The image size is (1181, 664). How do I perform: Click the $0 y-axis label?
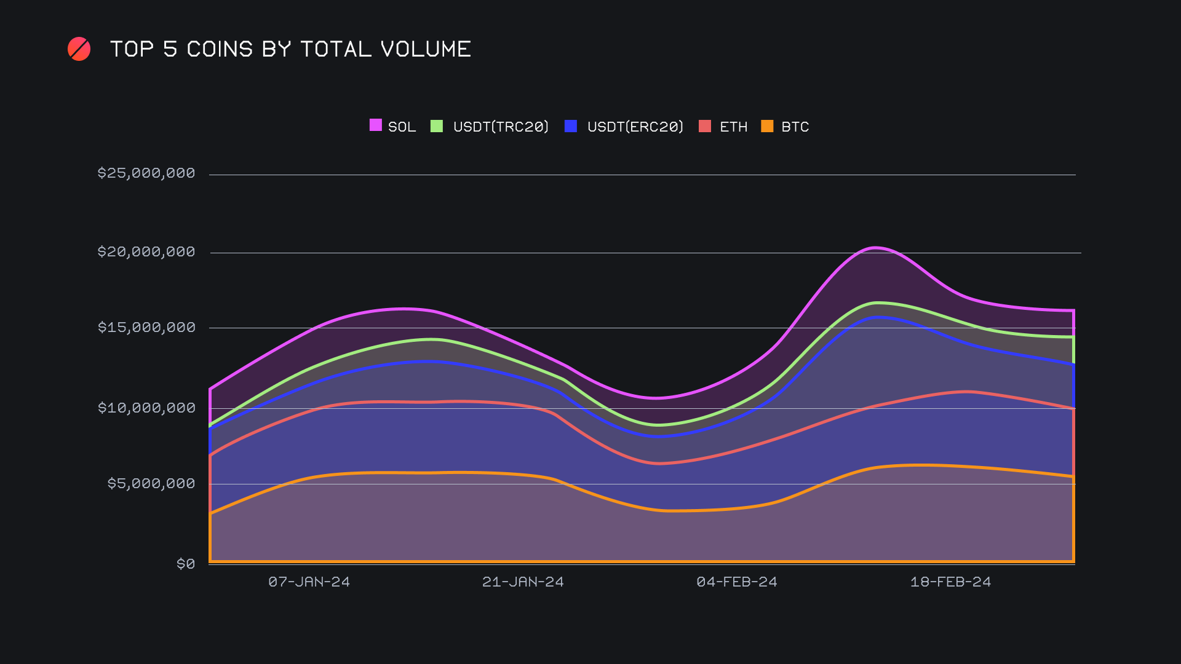click(186, 564)
